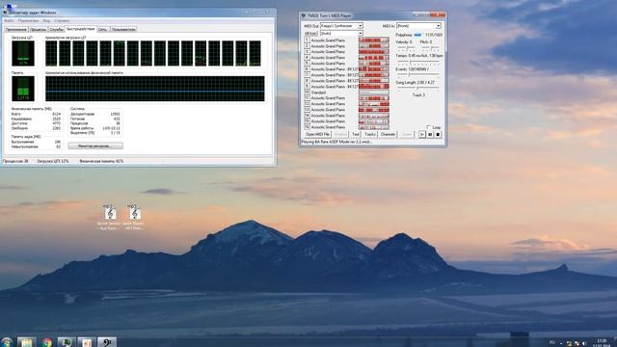The height and width of the screenshot is (347, 617).
Task: Switch to Task Manager taskbar icon
Action: [x=67, y=342]
